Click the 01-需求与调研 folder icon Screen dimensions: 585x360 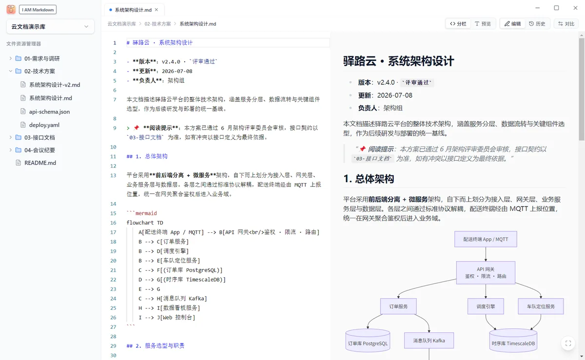[19, 58]
